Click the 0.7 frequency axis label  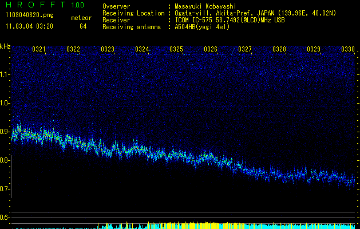5,189
